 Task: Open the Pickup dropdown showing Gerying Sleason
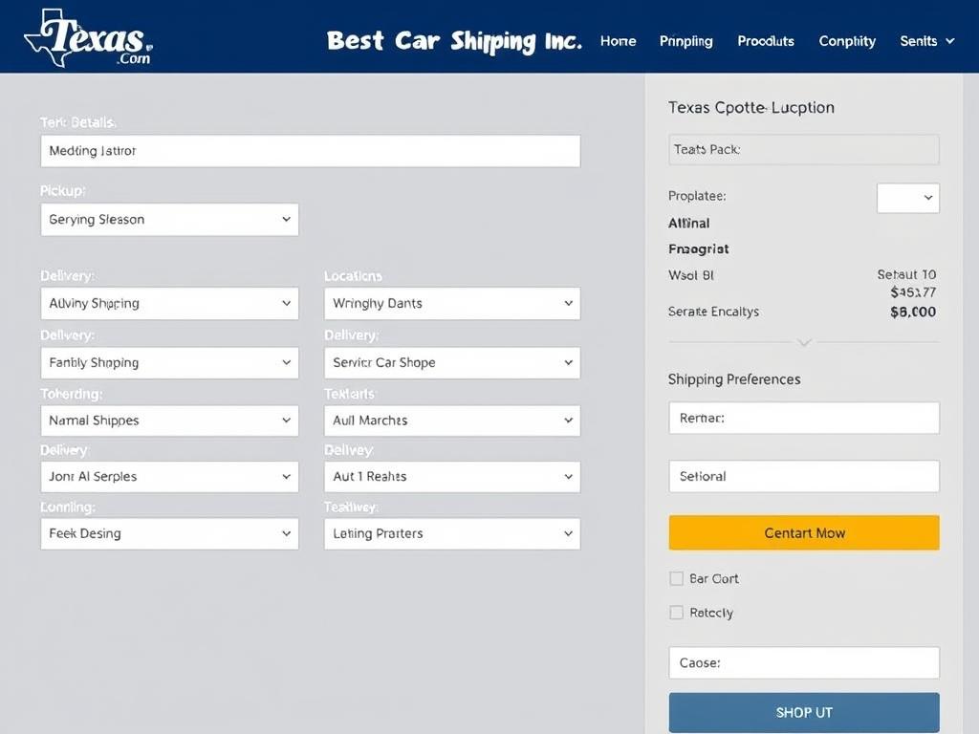click(169, 219)
